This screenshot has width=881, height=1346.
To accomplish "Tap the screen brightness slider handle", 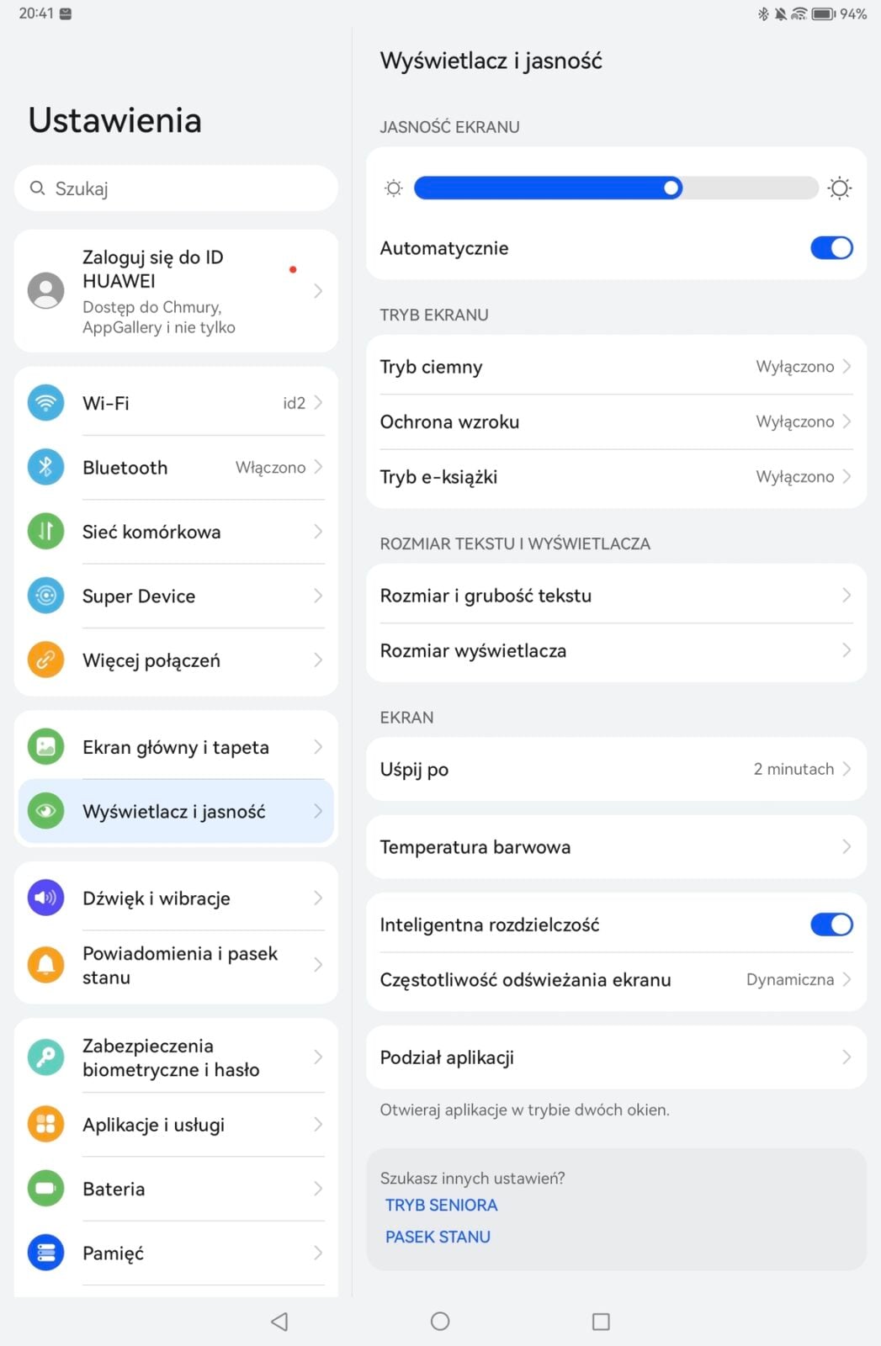I will coord(671,188).
